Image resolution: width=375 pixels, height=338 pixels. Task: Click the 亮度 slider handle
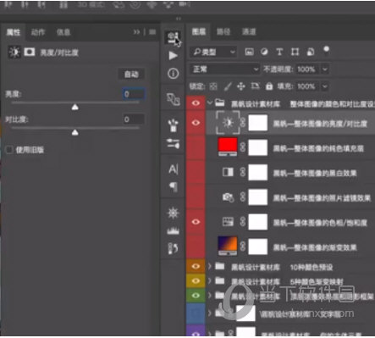(x=74, y=107)
